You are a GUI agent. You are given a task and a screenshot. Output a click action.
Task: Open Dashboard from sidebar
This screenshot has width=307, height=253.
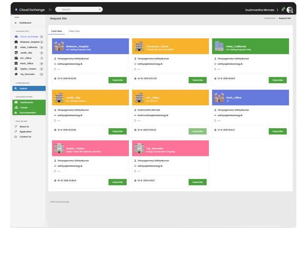25,23
